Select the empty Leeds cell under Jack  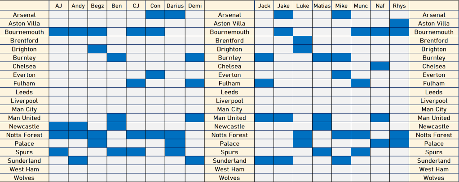[264, 92]
